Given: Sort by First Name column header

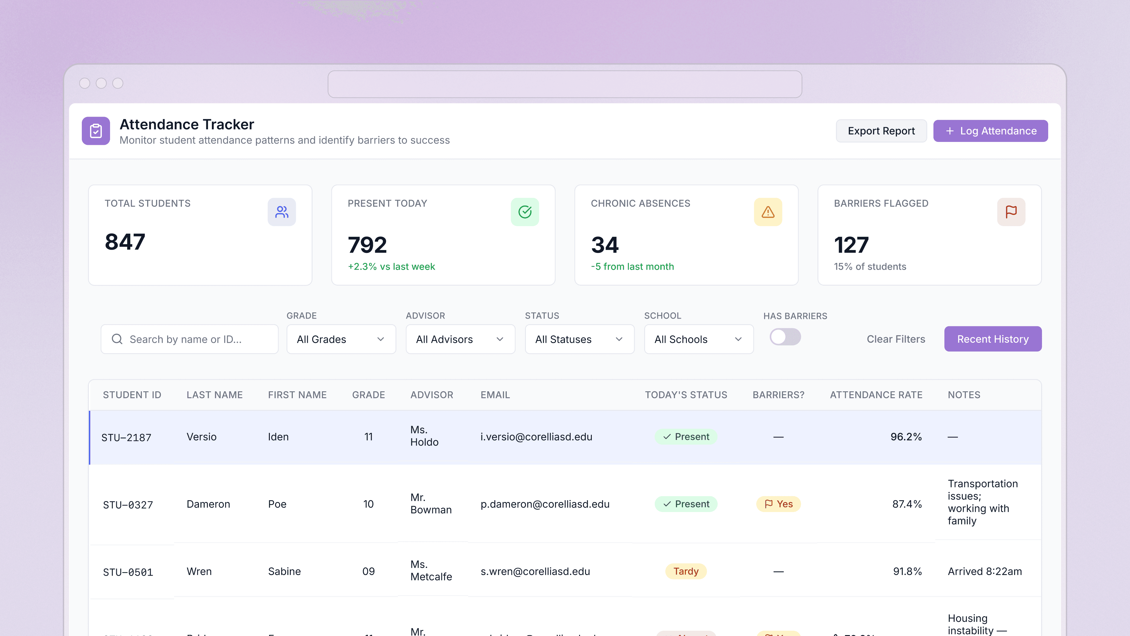Looking at the screenshot, I should (x=298, y=395).
